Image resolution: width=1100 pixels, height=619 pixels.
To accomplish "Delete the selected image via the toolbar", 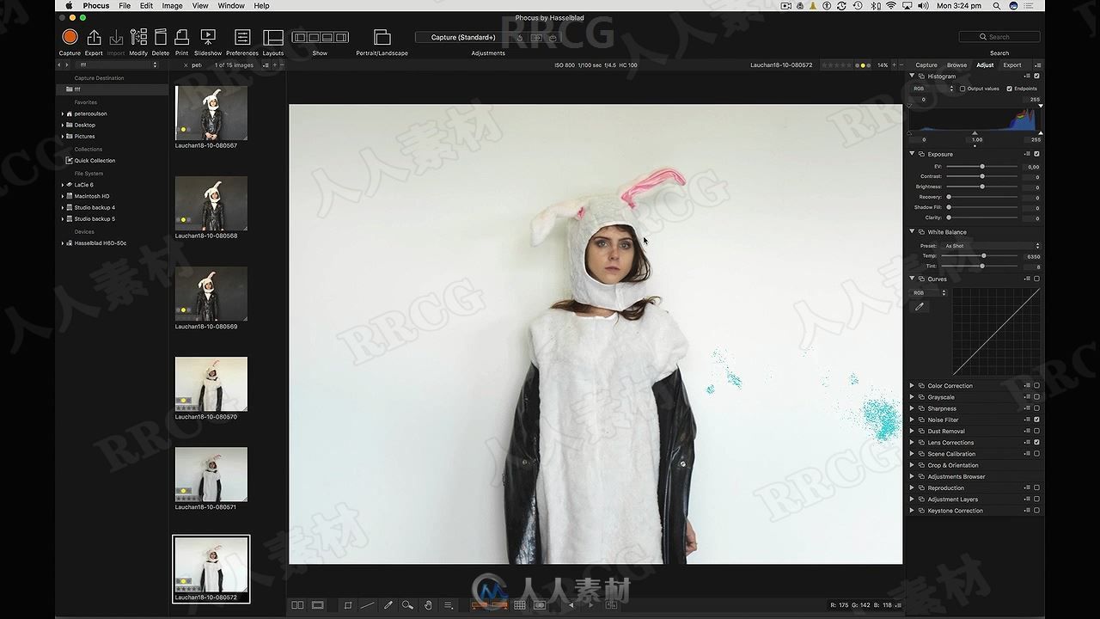I will (161, 37).
